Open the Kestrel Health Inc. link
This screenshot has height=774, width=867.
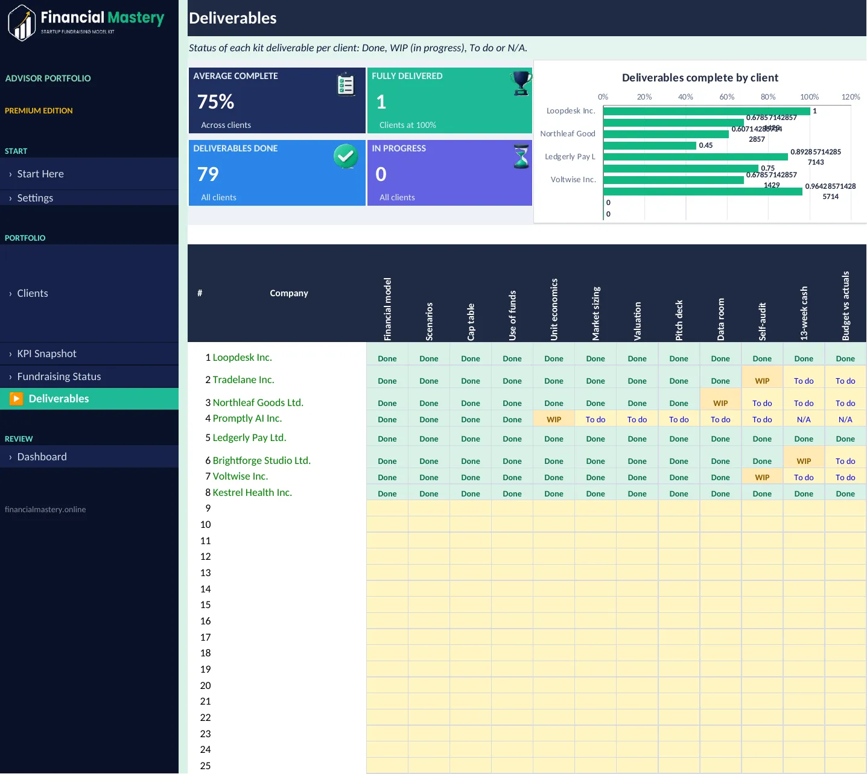tap(252, 492)
